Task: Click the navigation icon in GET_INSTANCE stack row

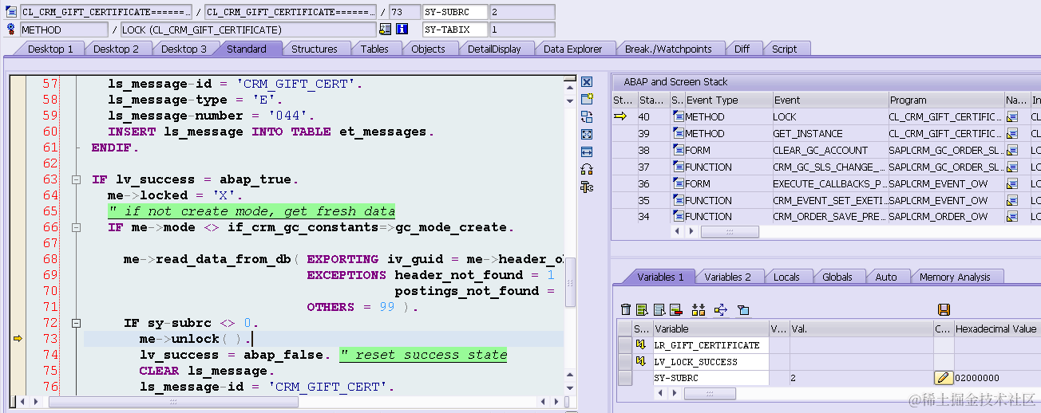Action: point(1013,133)
